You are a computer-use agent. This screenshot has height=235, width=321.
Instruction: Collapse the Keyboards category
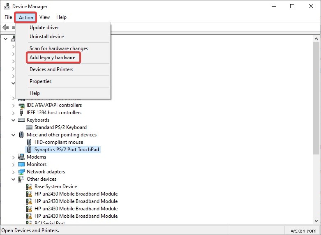tap(13, 120)
